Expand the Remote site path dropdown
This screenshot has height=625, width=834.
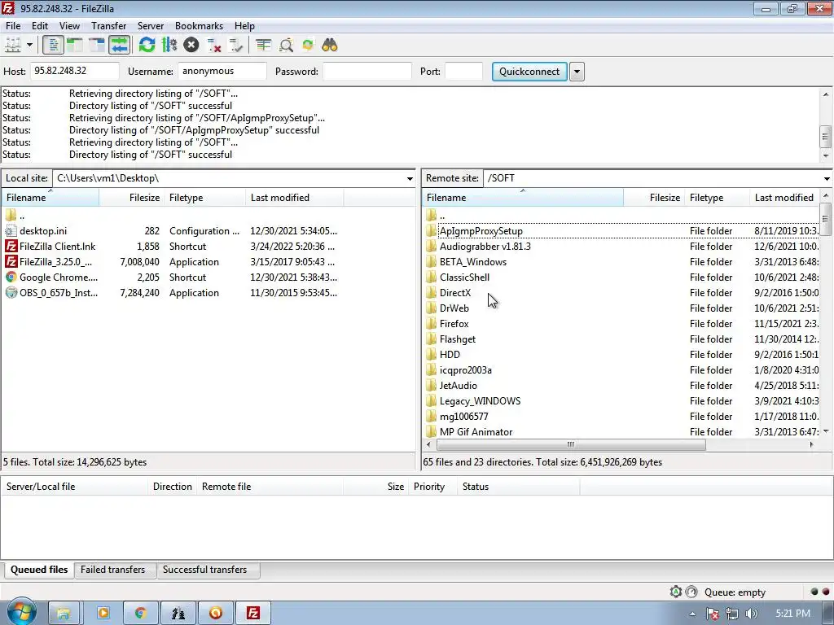[x=827, y=178]
